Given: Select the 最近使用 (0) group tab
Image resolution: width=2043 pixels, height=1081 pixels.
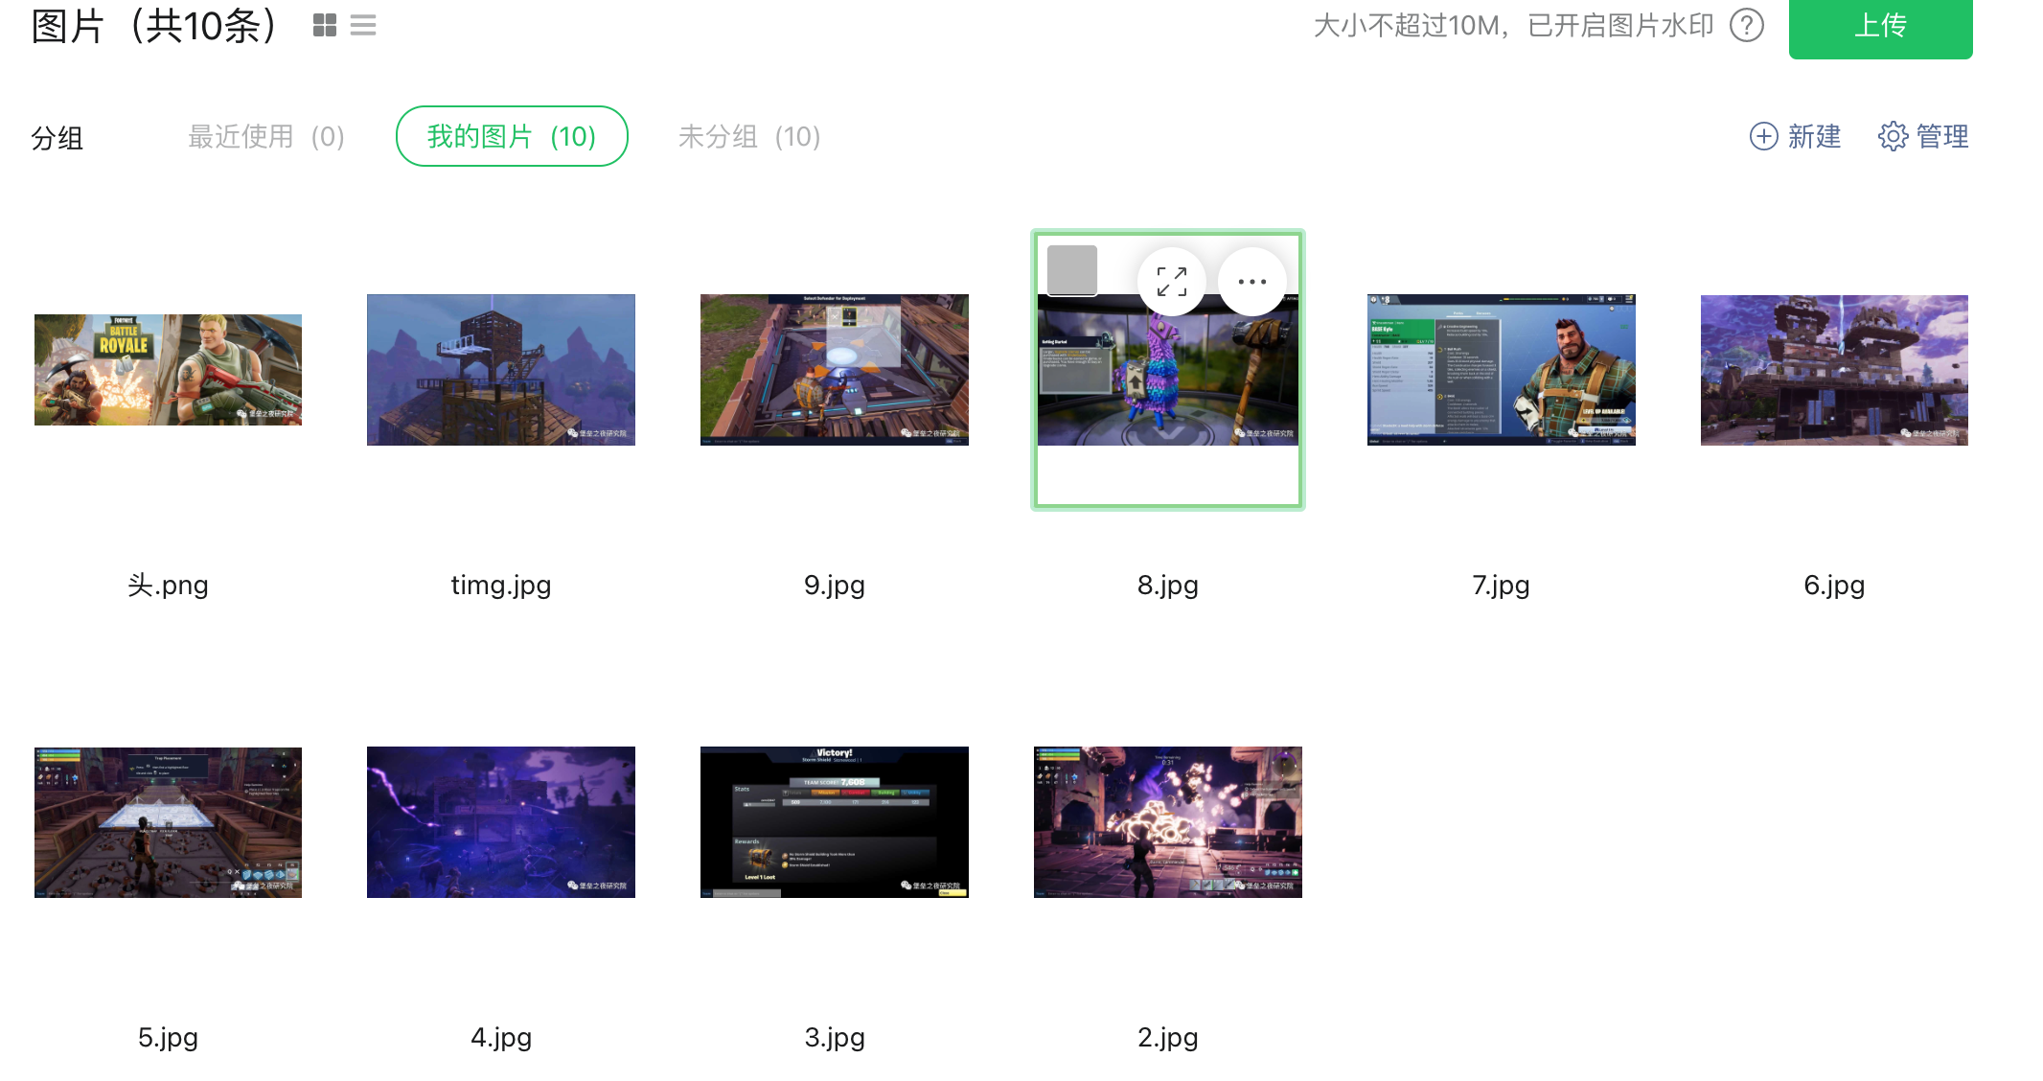Looking at the screenshot, I should (266, 137).
